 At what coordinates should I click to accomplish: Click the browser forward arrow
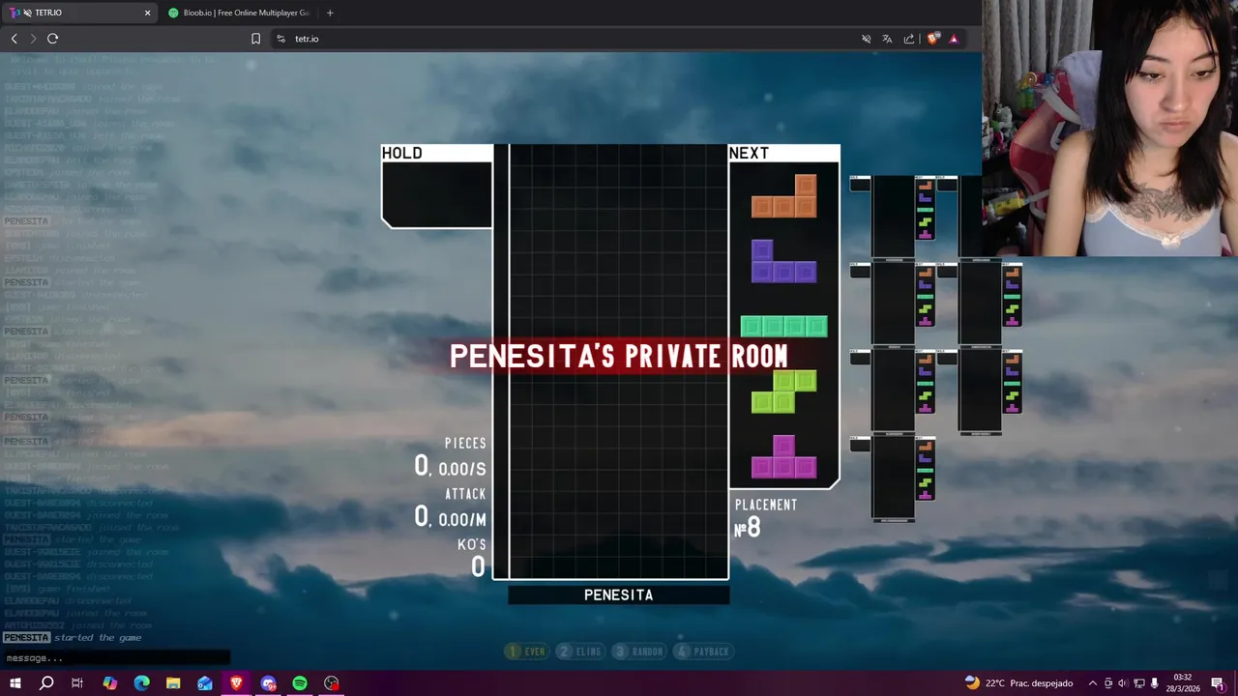(33, 39)
